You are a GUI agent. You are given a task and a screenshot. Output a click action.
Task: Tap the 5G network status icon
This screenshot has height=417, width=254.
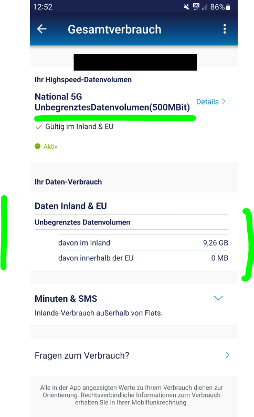click(196, 7)
